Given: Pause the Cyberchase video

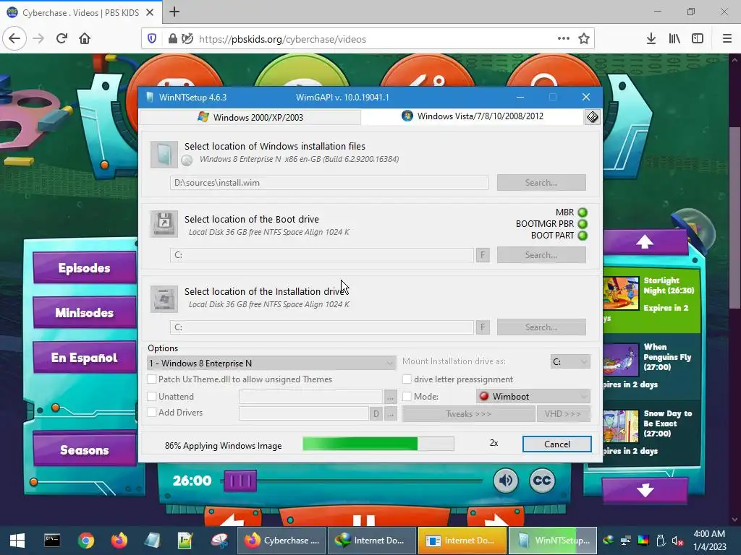Looking at the screenshot, I should (x=364, y=519).
